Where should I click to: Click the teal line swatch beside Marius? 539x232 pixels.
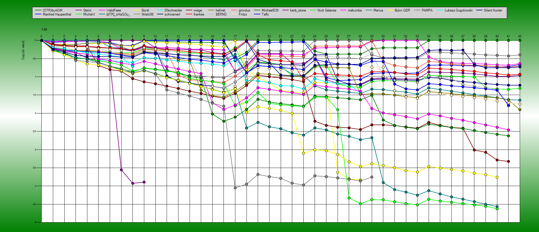[x=369, y=10]
